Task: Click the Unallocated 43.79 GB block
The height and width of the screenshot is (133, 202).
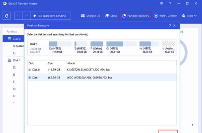Action: [x=169, y=44]
